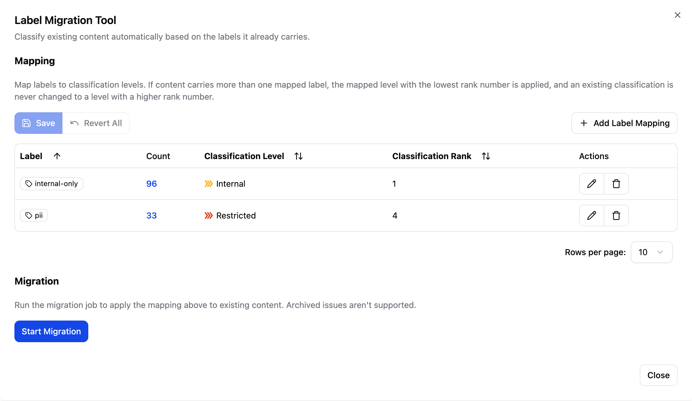Edit the internal-only label mapping
The width and height of the screenshot is (692, 401).
click(x=591, y=184)
